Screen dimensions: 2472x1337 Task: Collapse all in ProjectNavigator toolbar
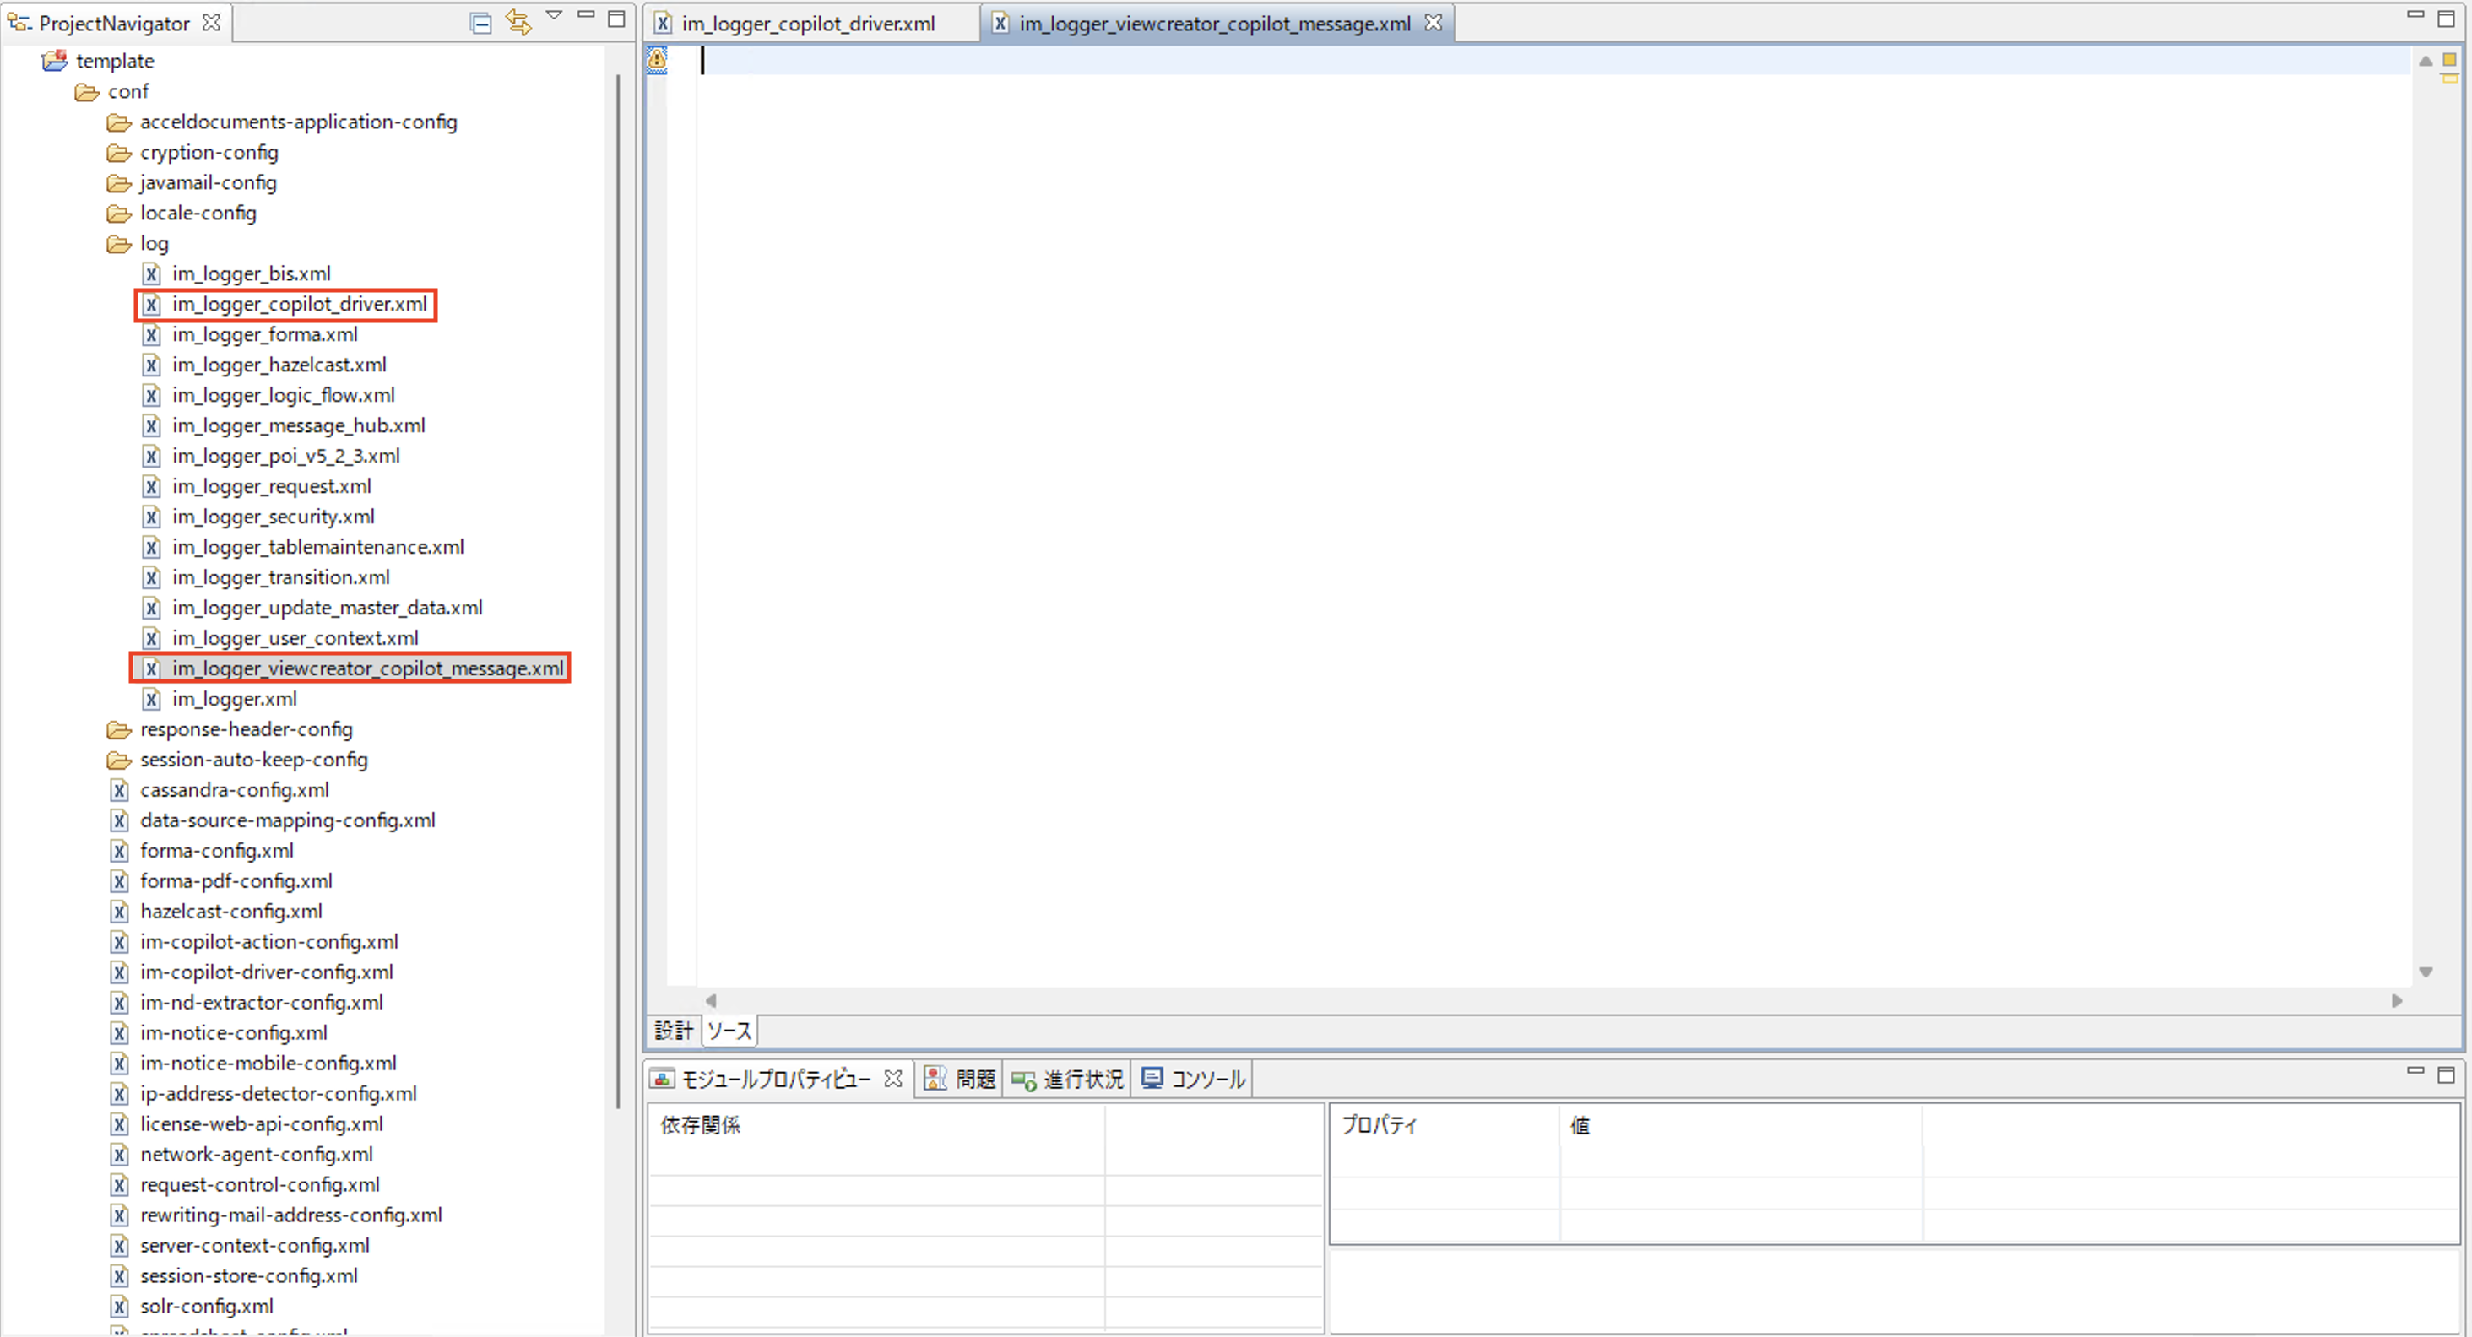pyautogui.click(x=480, y=23)
